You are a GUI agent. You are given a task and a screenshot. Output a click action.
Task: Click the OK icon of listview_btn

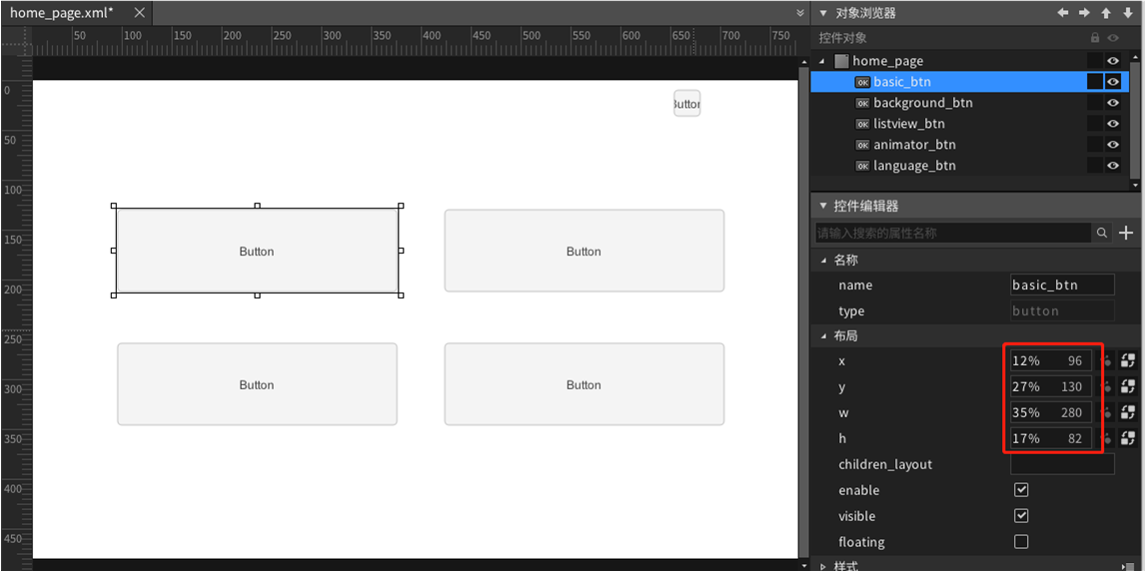[863, 124]
